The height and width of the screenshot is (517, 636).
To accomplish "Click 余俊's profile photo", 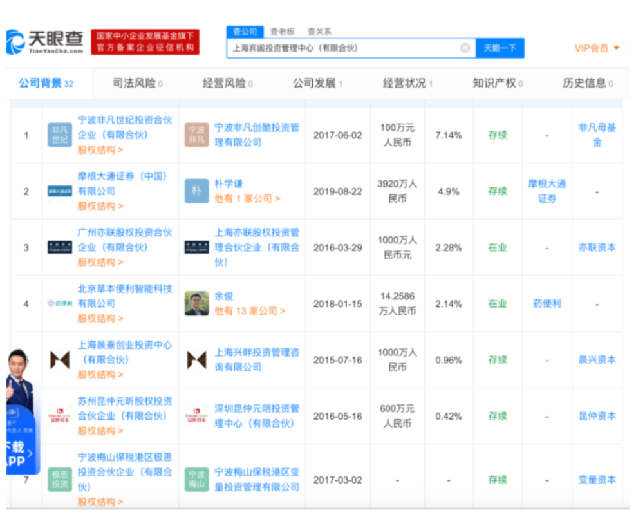I will [196, 303].
